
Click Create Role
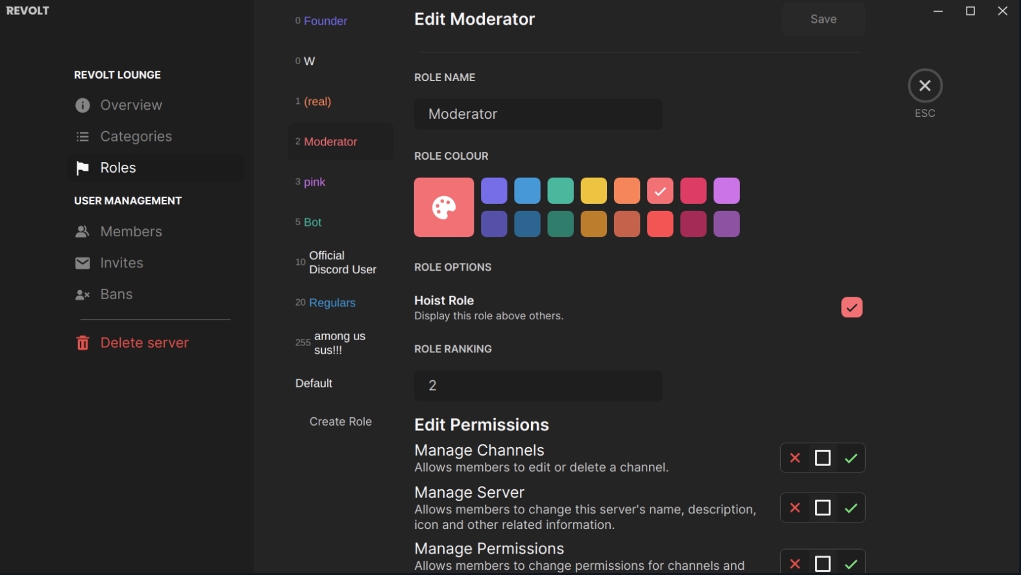tap(341, 422)
